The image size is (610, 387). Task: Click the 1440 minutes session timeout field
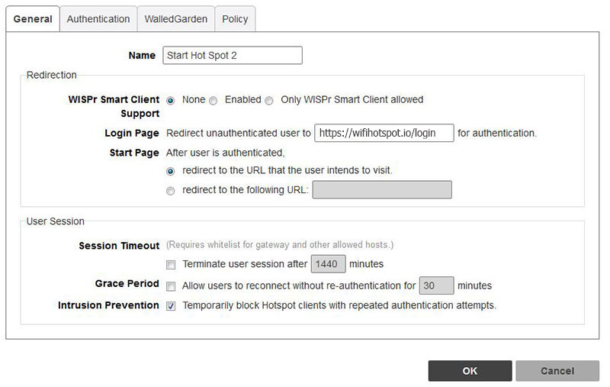(329, 264)
